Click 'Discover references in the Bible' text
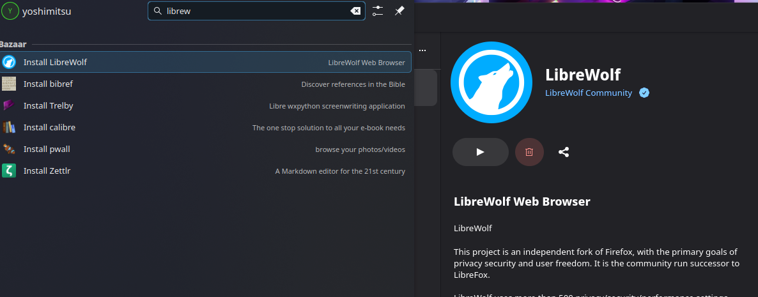 353,84
